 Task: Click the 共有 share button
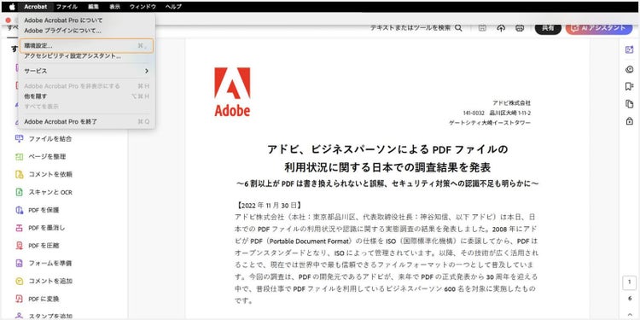(x=548, y=28)
